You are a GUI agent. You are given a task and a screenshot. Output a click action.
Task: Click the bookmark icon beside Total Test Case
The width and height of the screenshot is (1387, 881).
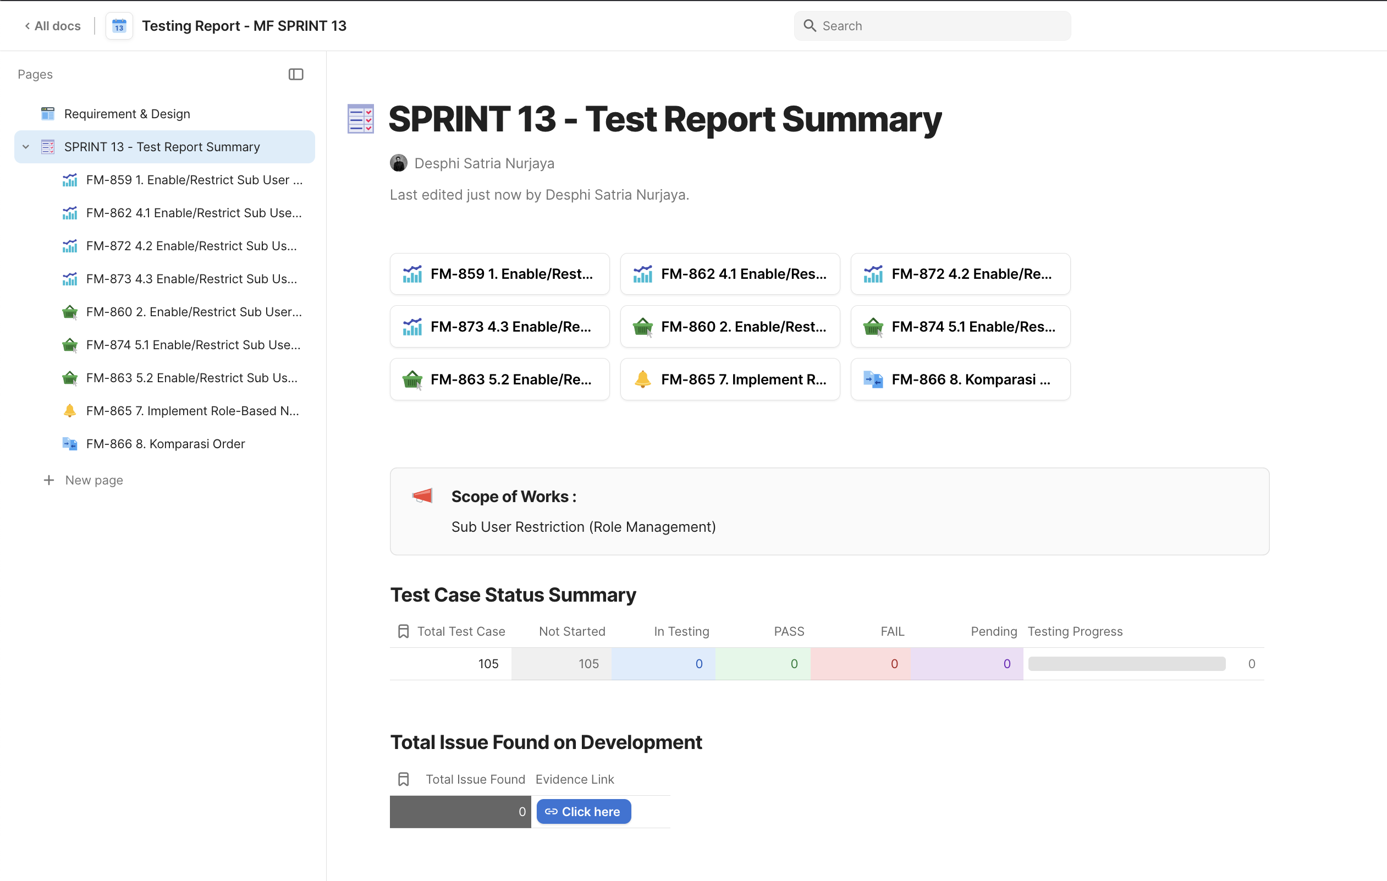403,632
